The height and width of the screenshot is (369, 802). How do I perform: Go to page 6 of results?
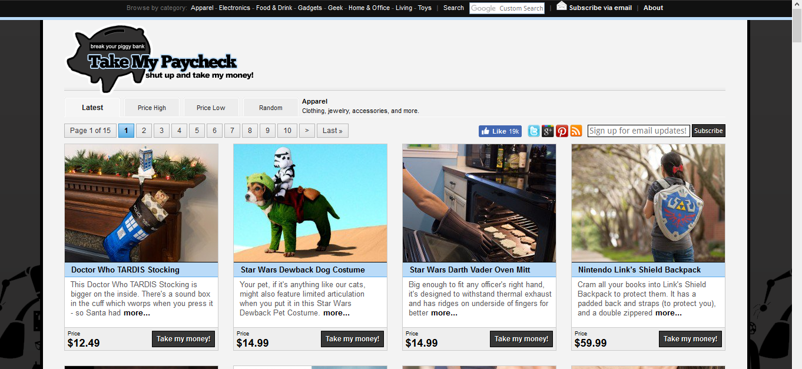(x=214, y=131)
